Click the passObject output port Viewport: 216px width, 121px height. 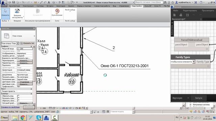pyautogui.click(x=202, y=45)
